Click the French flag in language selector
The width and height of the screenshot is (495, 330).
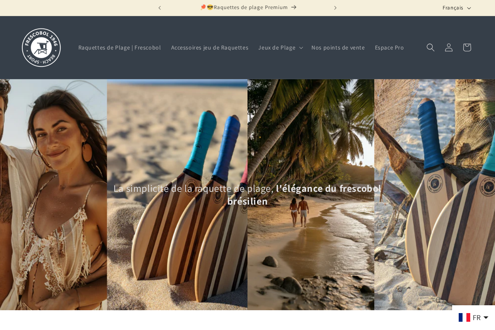click(464, 317)
